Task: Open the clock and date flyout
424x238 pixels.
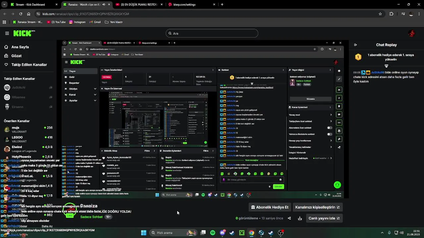Action: tap(414, 233)
